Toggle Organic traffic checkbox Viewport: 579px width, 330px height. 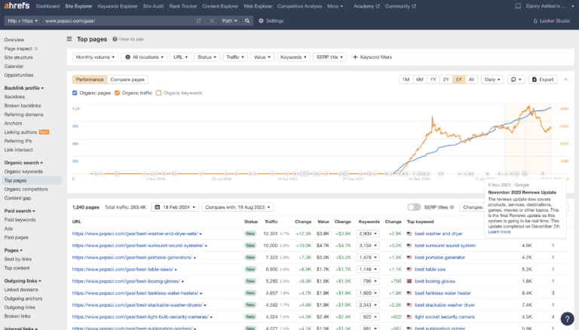(x=117, y=93)
